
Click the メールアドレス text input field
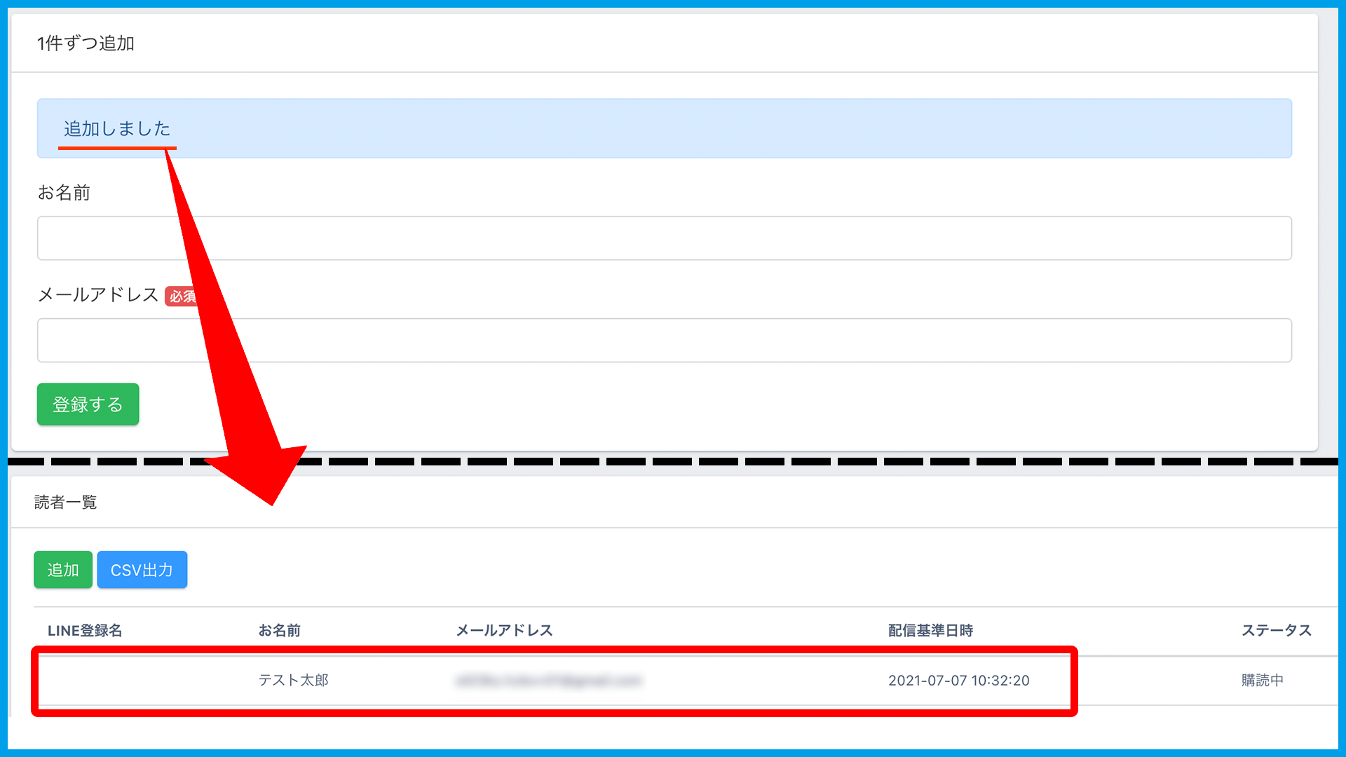[x=664, y=341]
